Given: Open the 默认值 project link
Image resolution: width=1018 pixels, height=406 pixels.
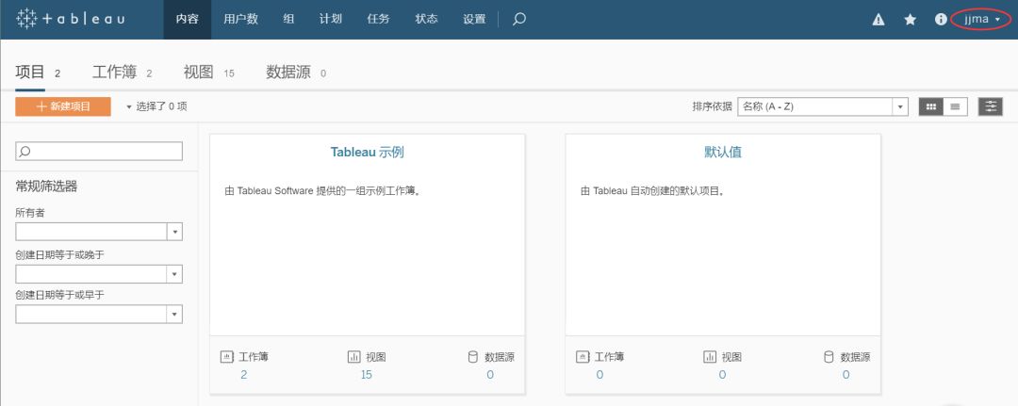Looking at the screenshot, I should pyautogui.click(x=723, y=153).
